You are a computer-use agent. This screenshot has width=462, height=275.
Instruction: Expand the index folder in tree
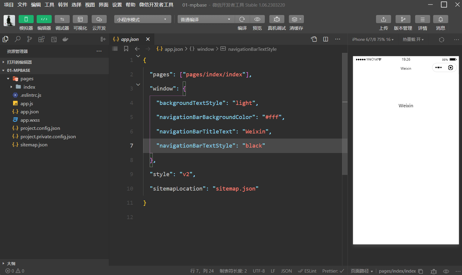point(29,87)
